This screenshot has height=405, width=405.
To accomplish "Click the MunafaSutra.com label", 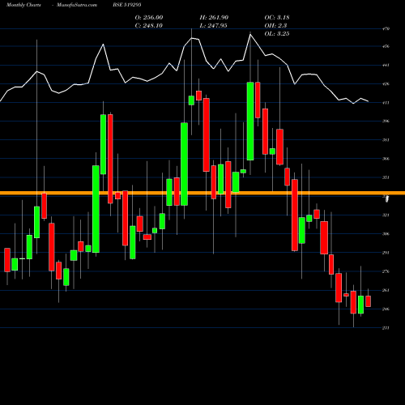I will (x=77, y=5).
